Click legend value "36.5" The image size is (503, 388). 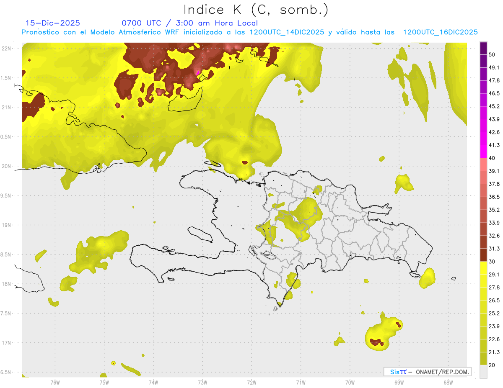494,197
